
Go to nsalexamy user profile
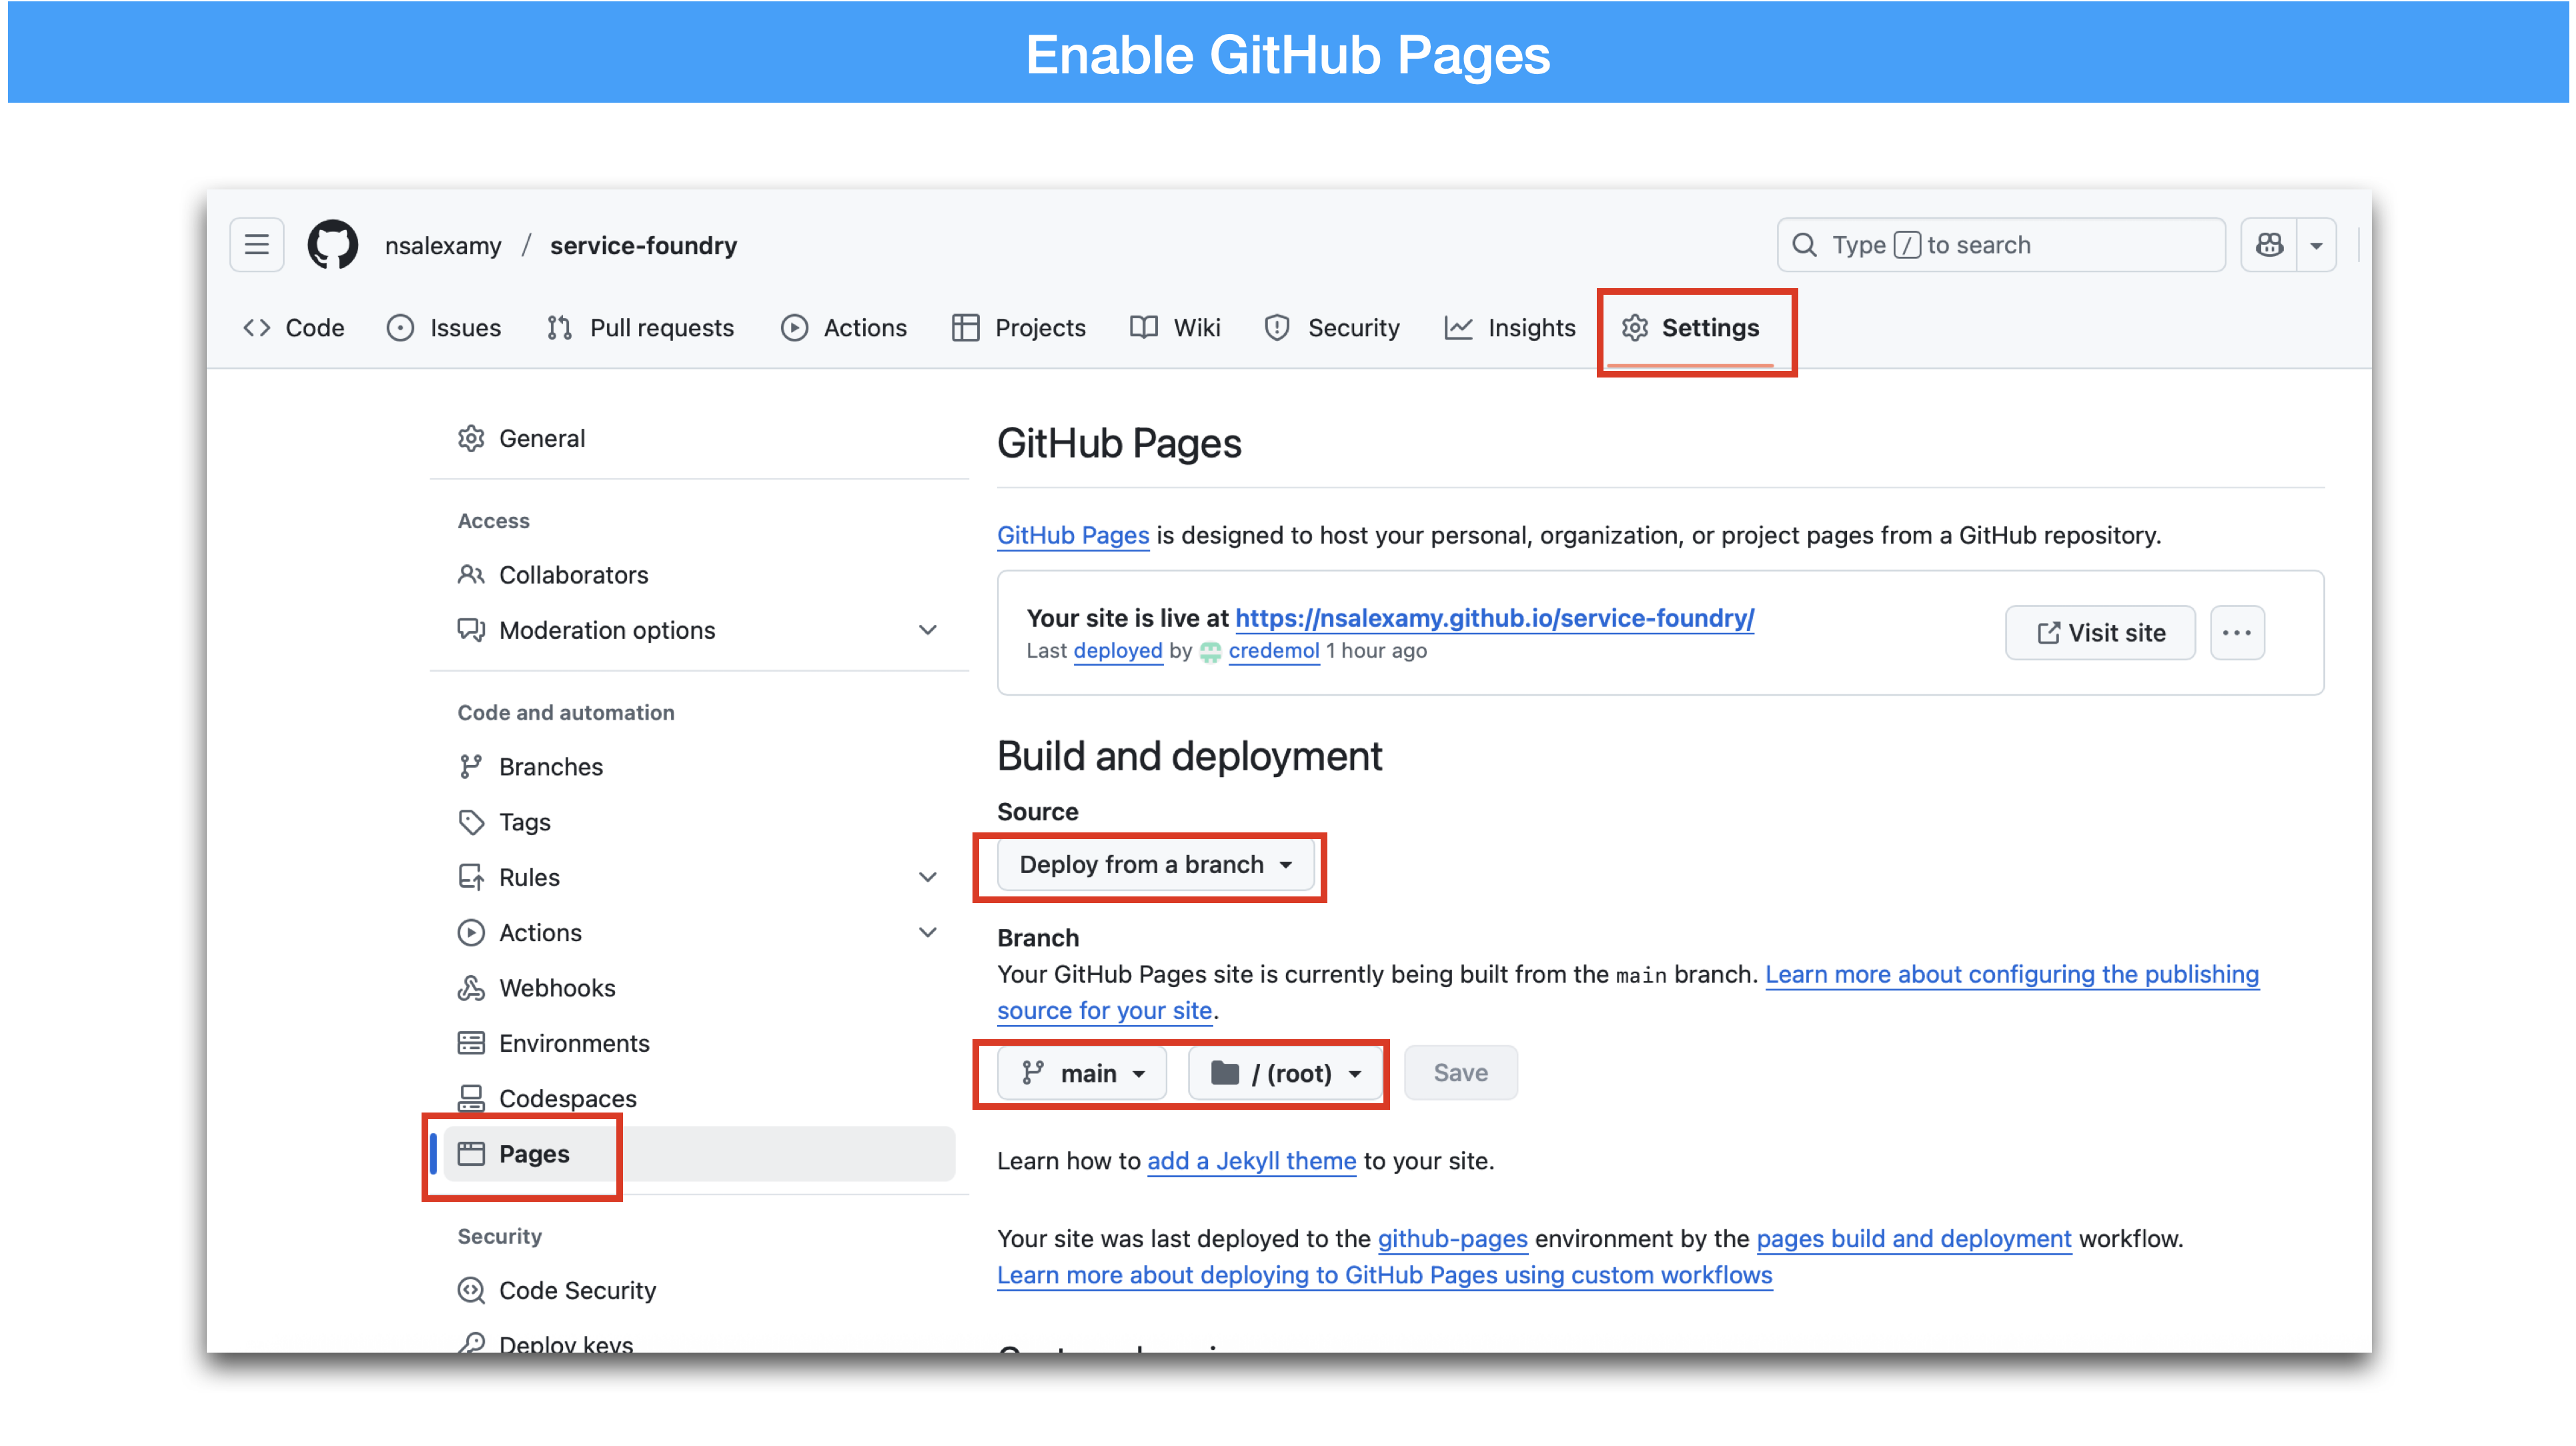coord(443,245)
